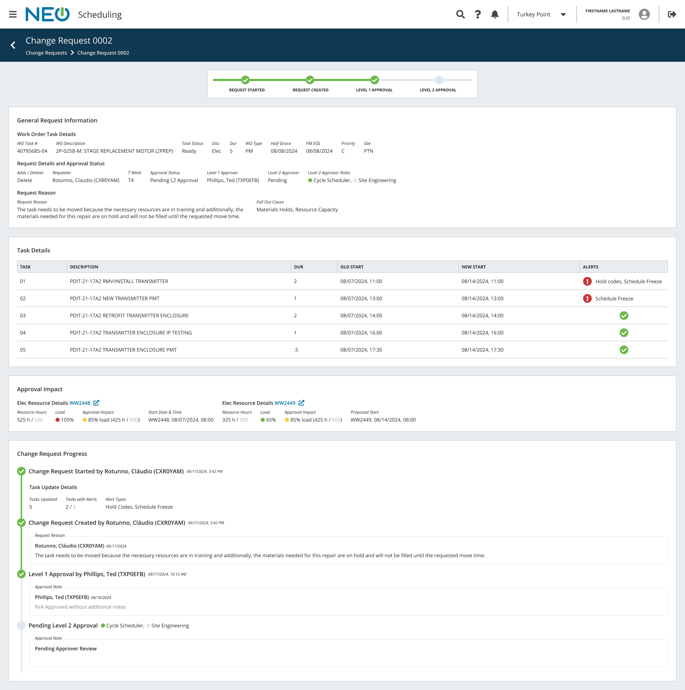Click the back arrow beside Change Request 0002

tap(13, 45)
